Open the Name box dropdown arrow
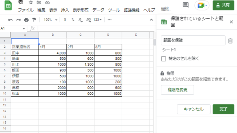The width and height of the screenshot is (237, 133). tap(24, 28)
